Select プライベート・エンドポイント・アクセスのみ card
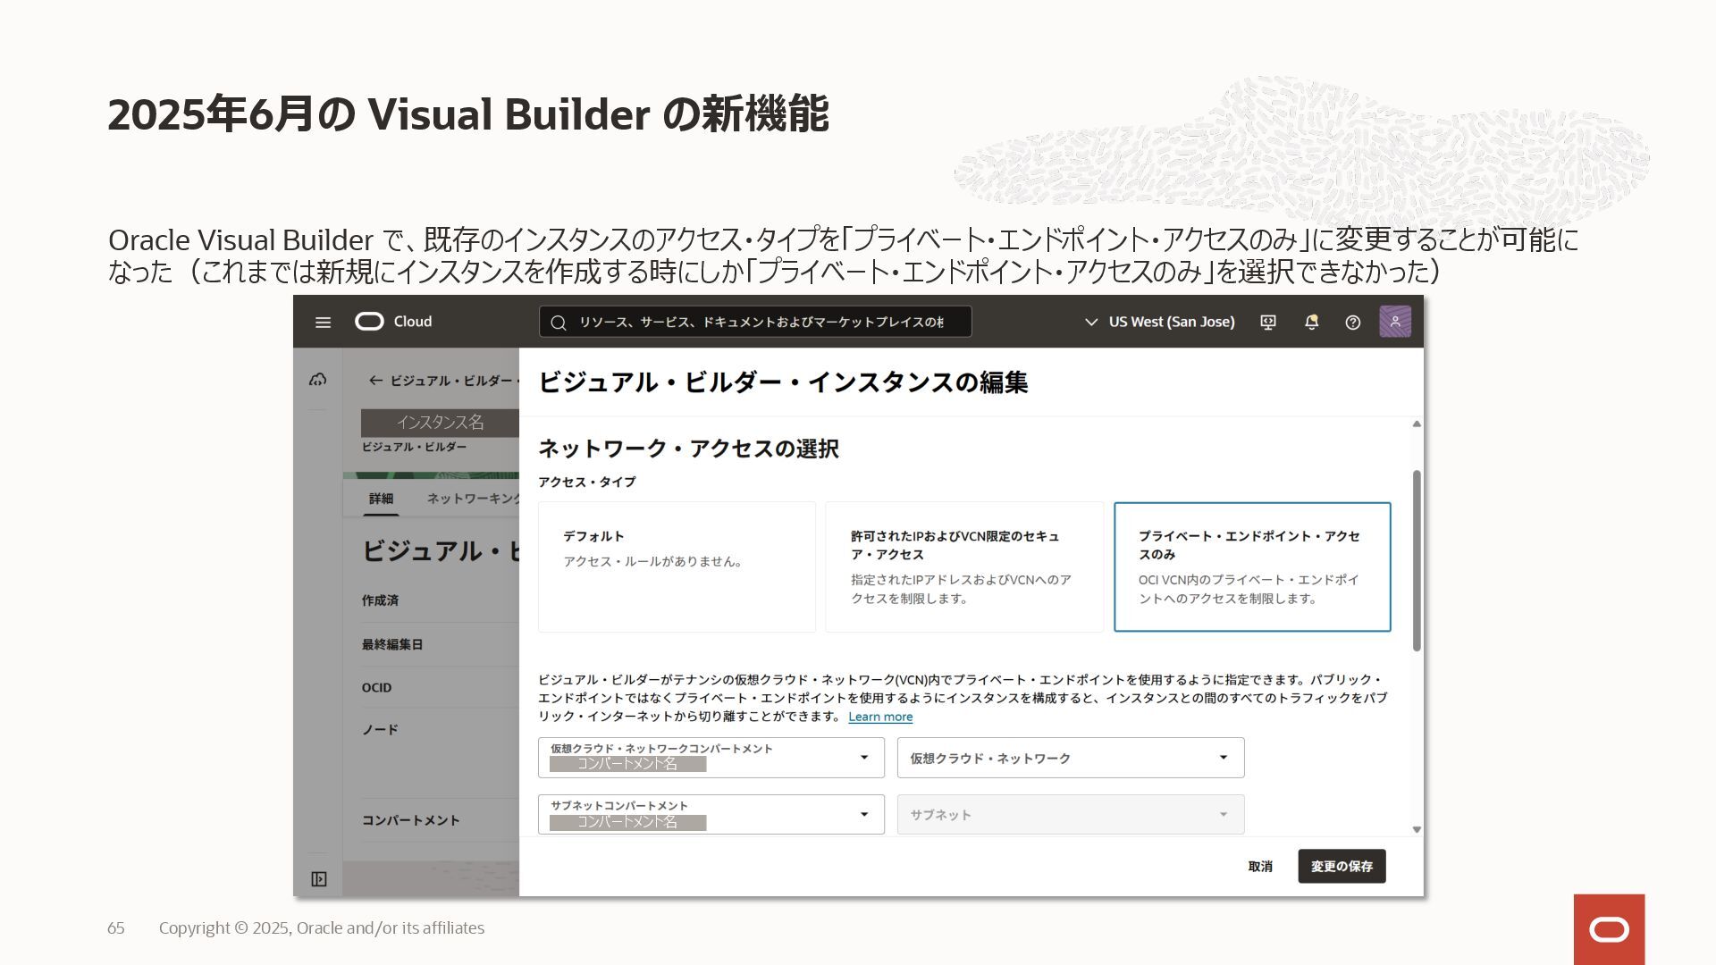Image resolution: width=1716 pixels, height=965 pixels. (1252, 567)
